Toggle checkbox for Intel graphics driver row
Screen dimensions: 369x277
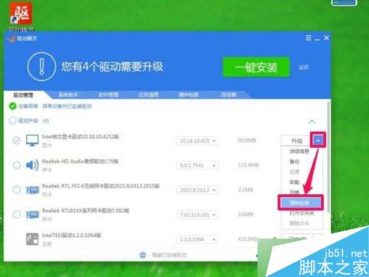16,140
